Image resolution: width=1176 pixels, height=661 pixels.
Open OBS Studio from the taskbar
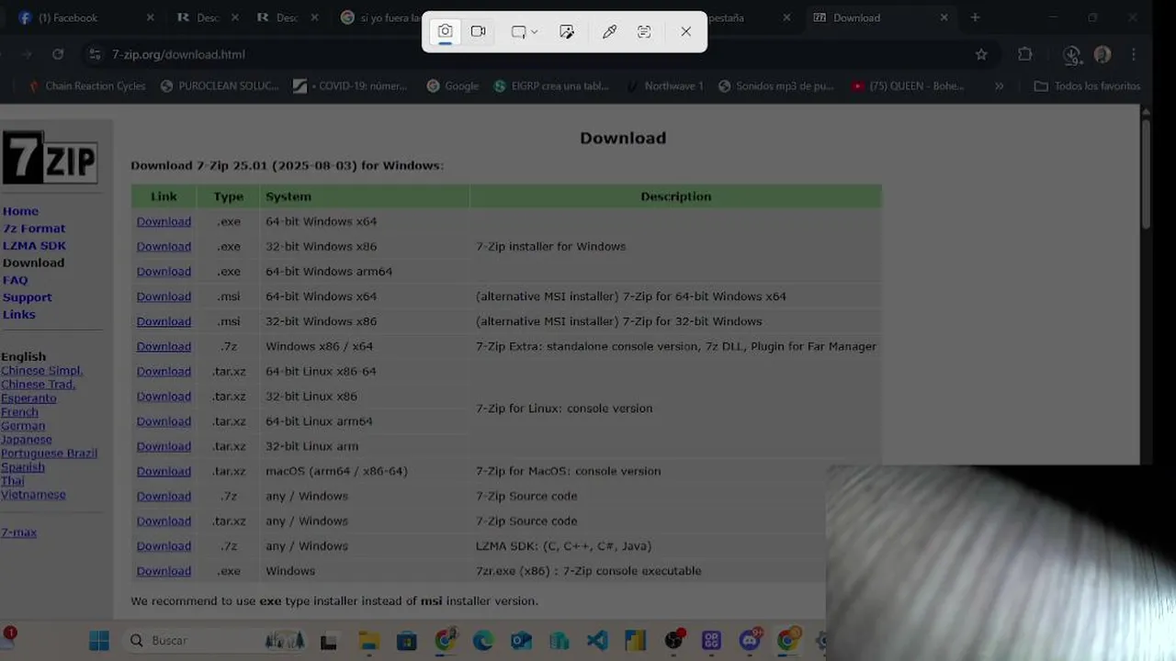pos(673,641)
